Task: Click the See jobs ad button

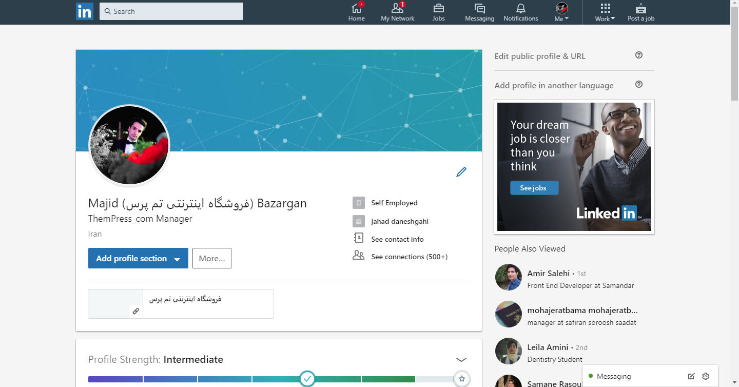Action: coord(534,188)
